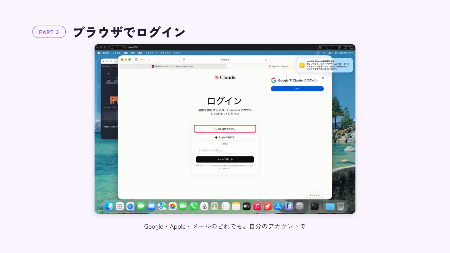The image size is (450, 253).
Task: Open the Photos app icon
Action: tap(172, 206)
